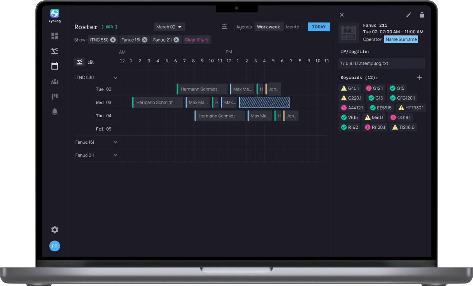The image size is (473, 286).
Task: Click the Fri 05 row label
Action: point(104,129)
